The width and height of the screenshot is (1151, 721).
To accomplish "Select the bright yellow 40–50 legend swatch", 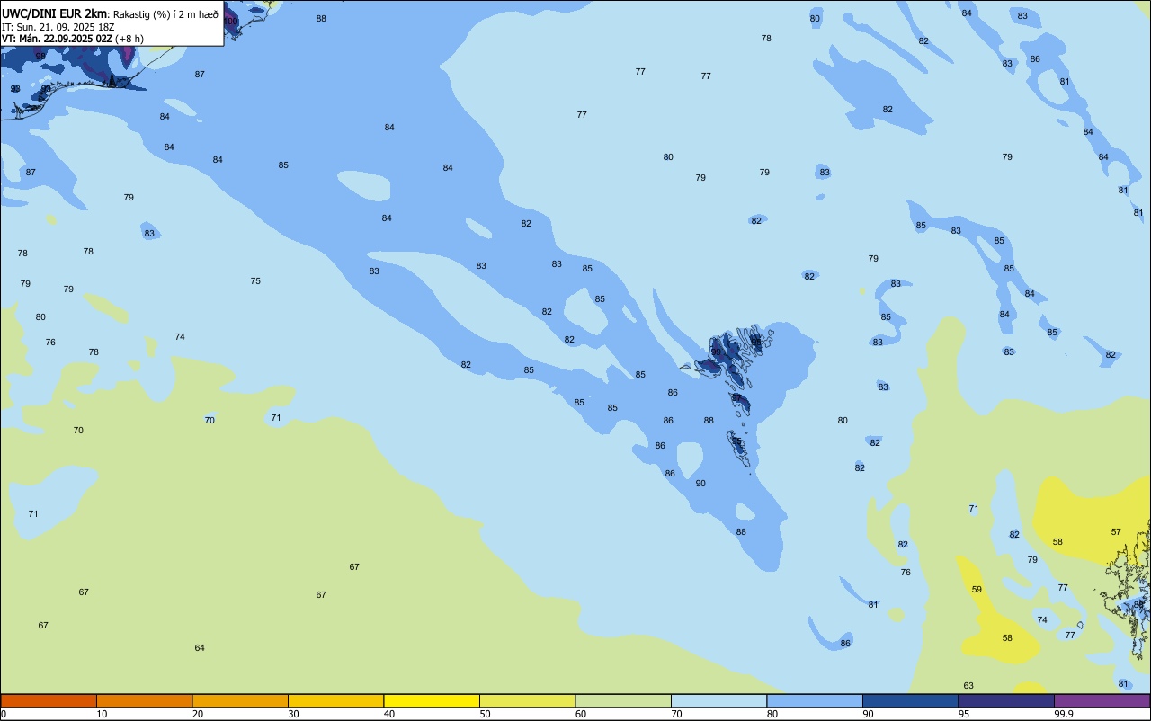I will click(x=432, y=700).
